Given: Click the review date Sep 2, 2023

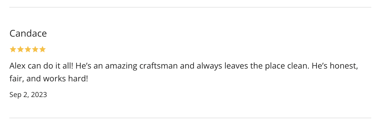Looking at the screenshot, I should coord(28,95).
